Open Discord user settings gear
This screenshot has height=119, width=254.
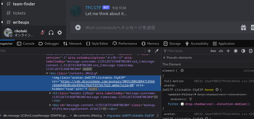(x=60, y=33)
